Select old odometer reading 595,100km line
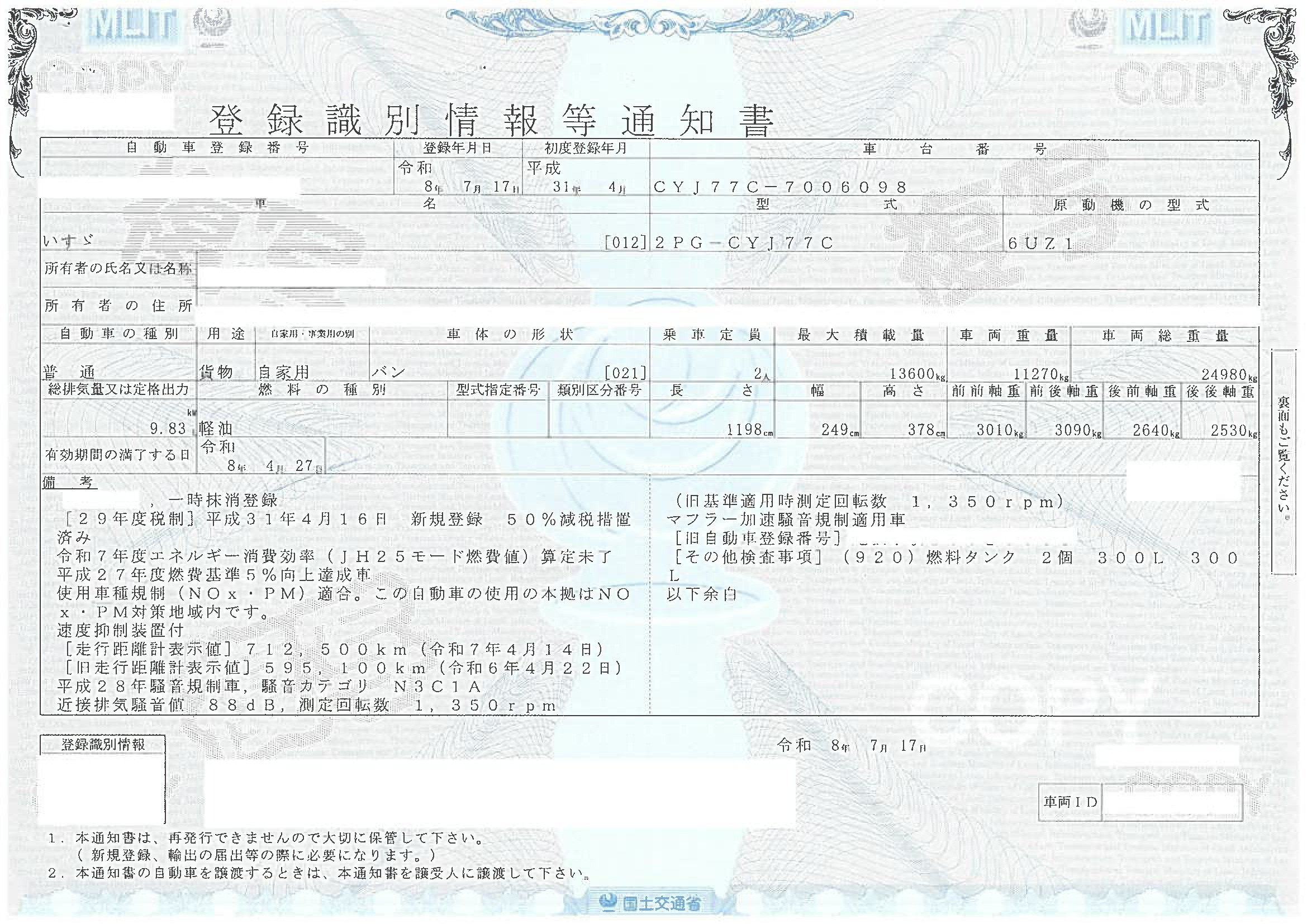The width and height of the screenshot is (1307, 924). click(343, 668)
